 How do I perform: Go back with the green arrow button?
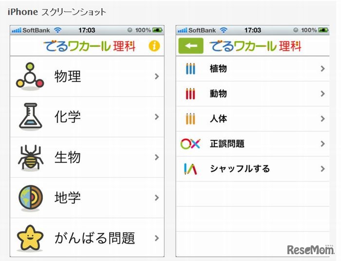pyautogui.click(x=191, y=46)
